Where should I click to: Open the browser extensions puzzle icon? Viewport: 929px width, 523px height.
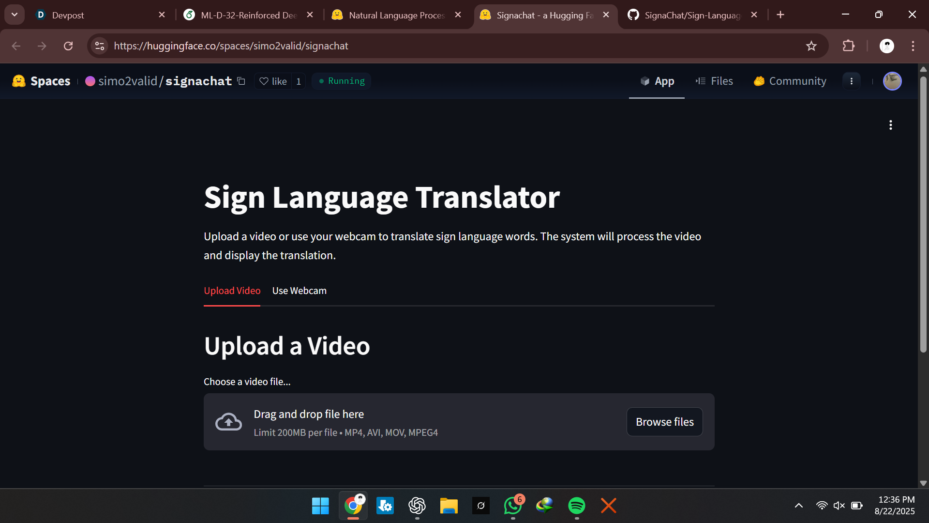pos(848,46)
